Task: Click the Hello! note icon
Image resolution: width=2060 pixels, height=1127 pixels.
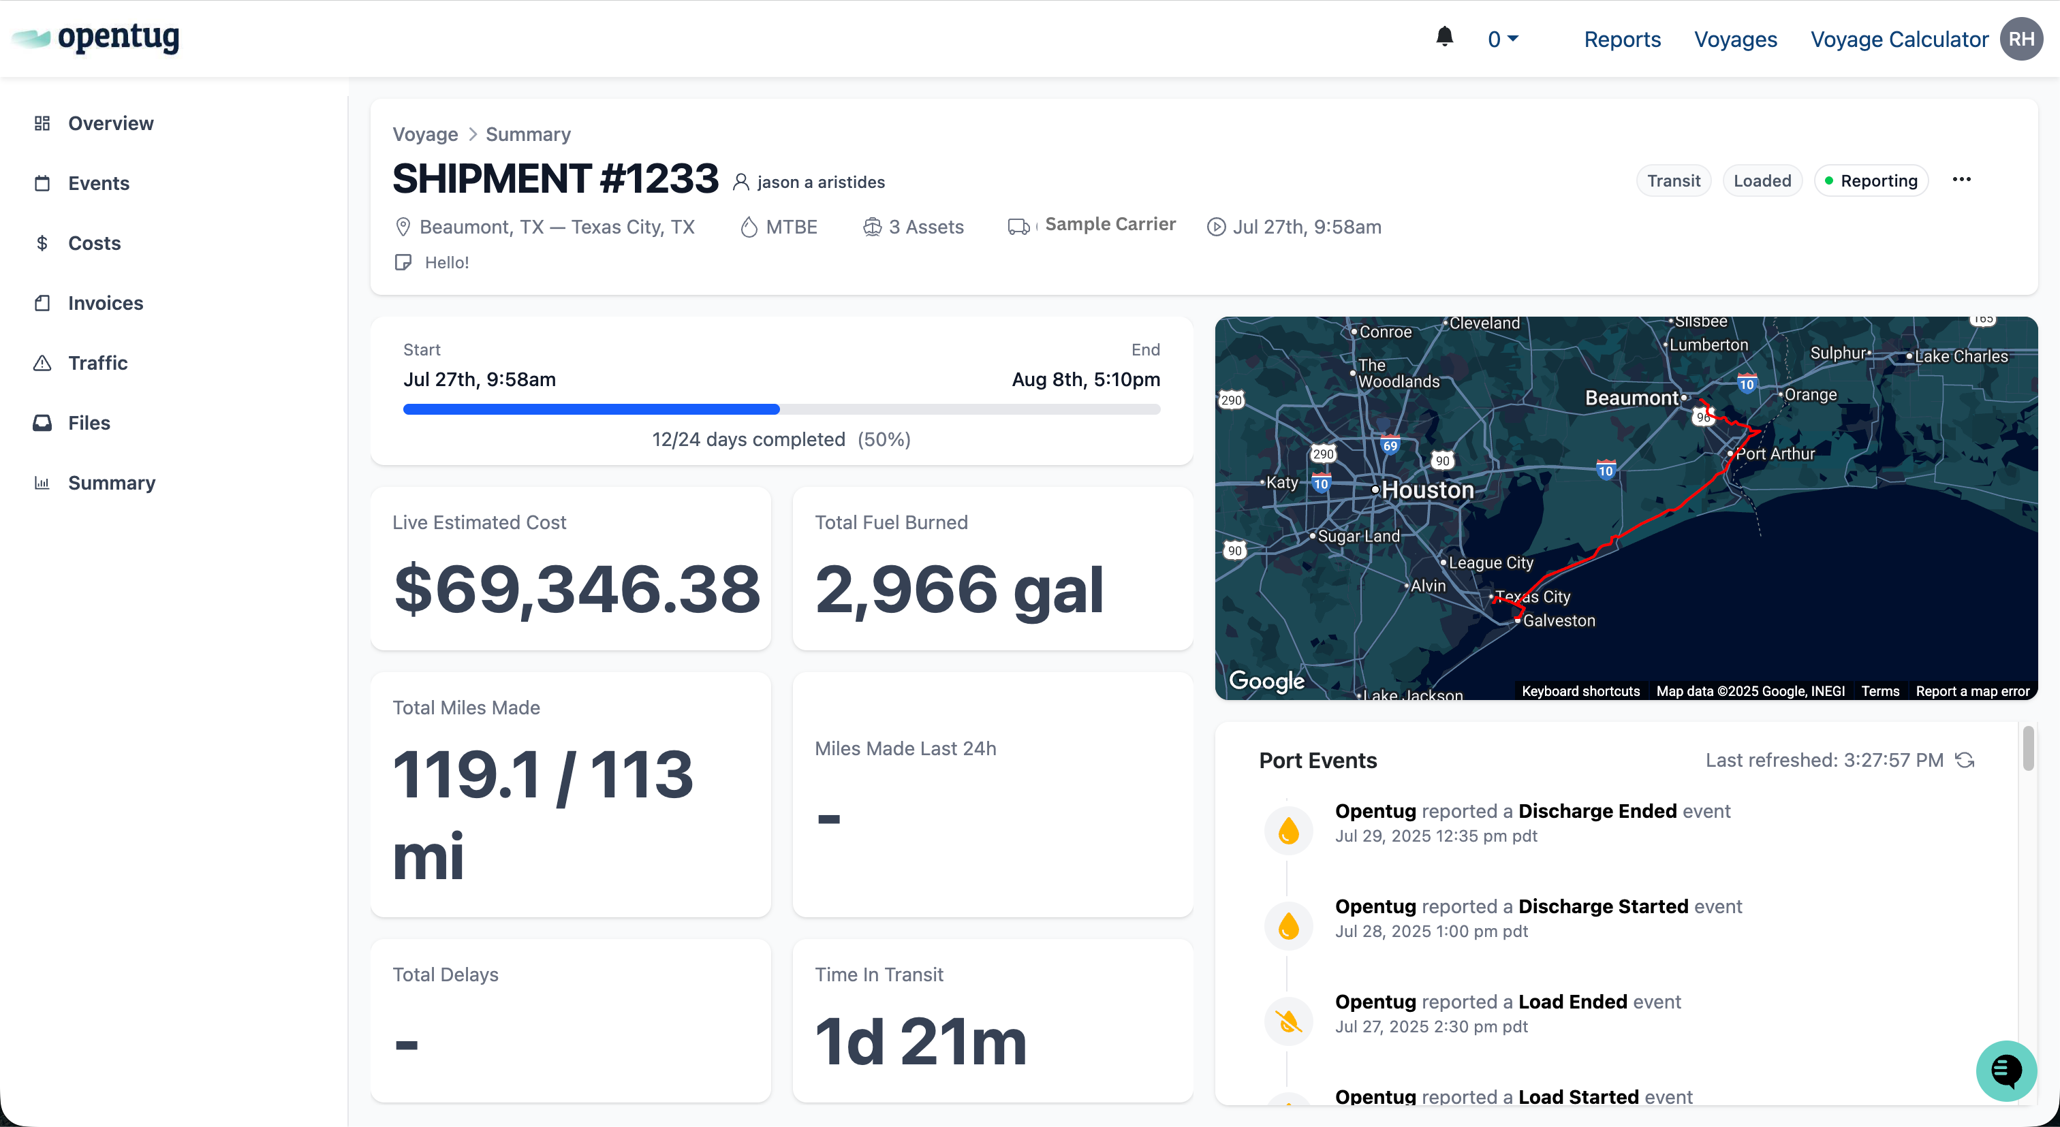Action: (403, 262)
